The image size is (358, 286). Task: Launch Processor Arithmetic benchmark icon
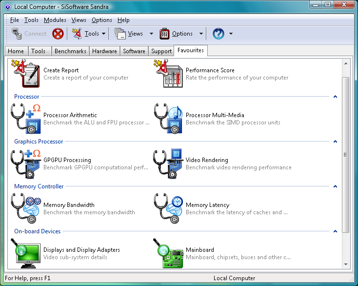[26, 119]
